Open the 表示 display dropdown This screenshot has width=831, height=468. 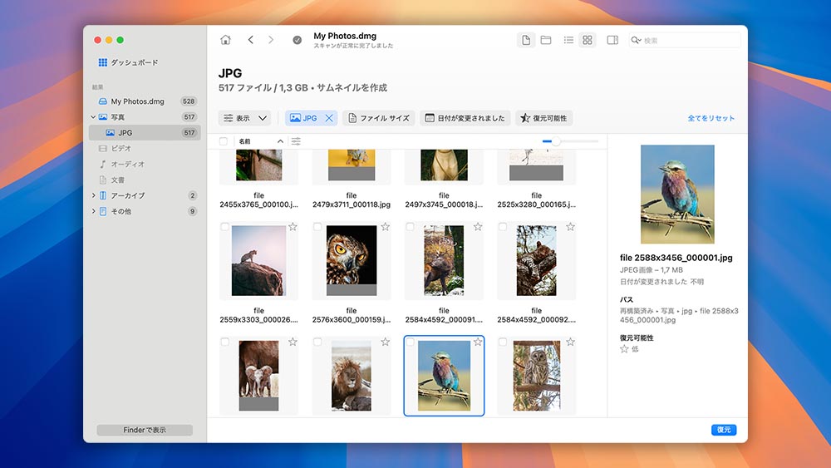[245, 118]
